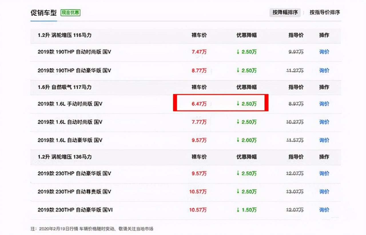Click the green down-arrow beside 190THP 时尚版 discount

pos(238,52)
